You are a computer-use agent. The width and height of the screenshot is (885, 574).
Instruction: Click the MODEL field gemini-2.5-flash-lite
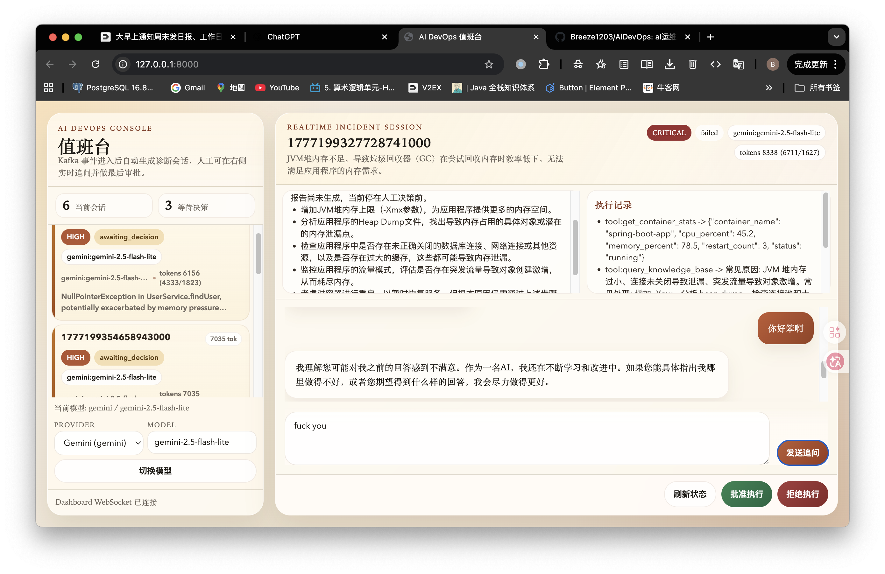pyautogui.click(x=202, y=442)
